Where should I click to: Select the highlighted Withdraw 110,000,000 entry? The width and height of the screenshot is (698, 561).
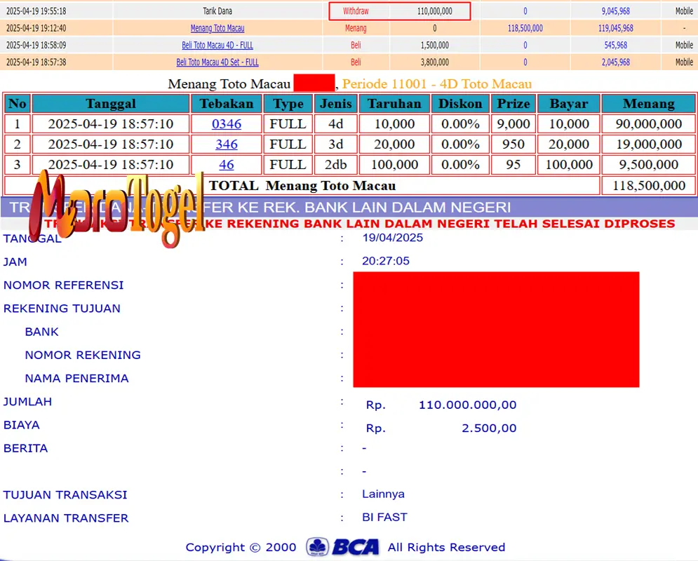tap(399, 11)
